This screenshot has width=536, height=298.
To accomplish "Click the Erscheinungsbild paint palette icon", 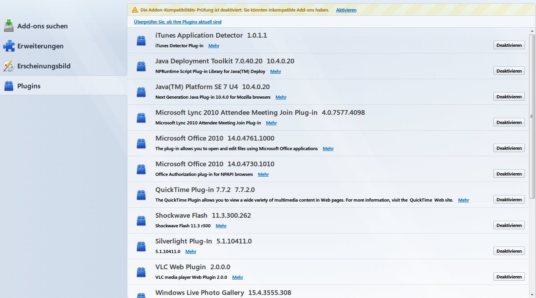I will pyautogui.click(x=9, y=66).
